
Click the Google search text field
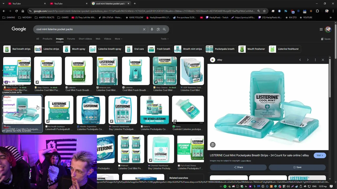88,29
